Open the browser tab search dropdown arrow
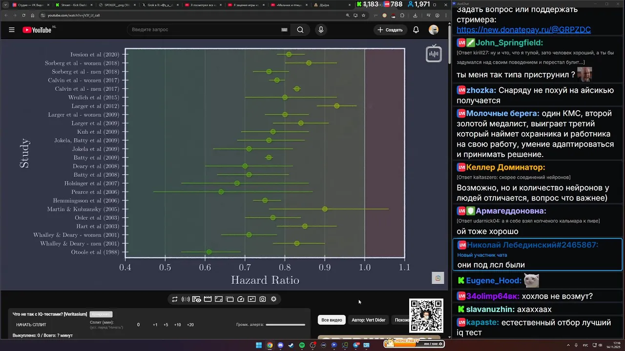Viewport: 625px width, 351px height. tap(4, 4)
